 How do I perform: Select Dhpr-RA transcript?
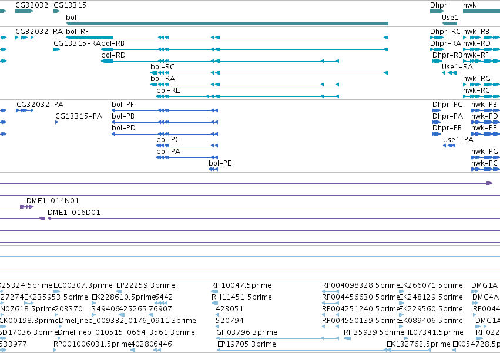coord(437,49)
